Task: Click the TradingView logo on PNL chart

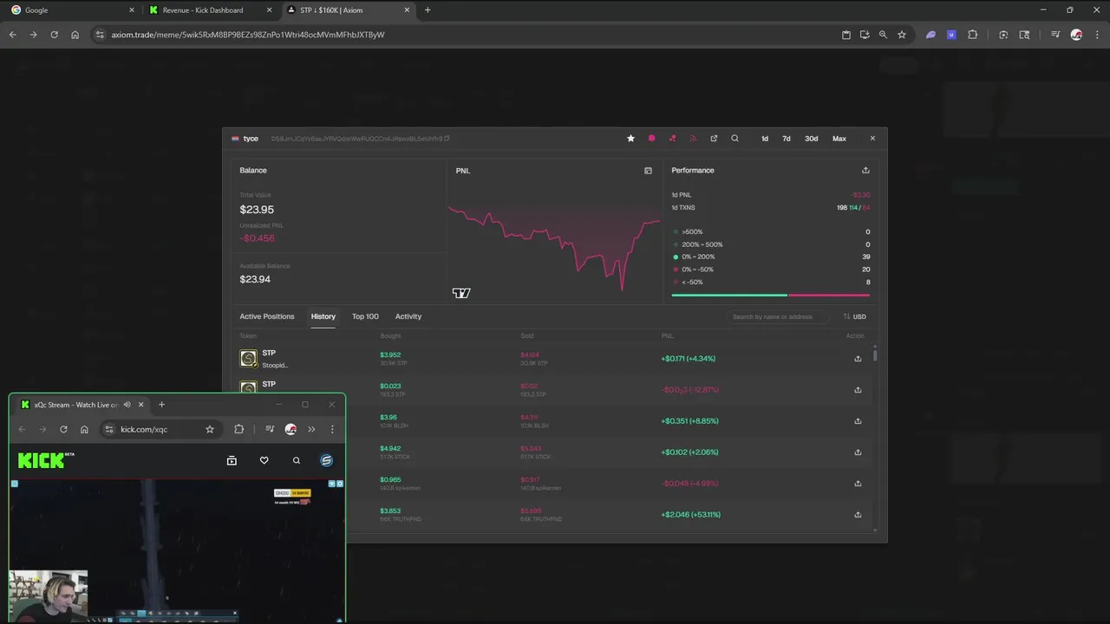Action: tap(461, 293)
